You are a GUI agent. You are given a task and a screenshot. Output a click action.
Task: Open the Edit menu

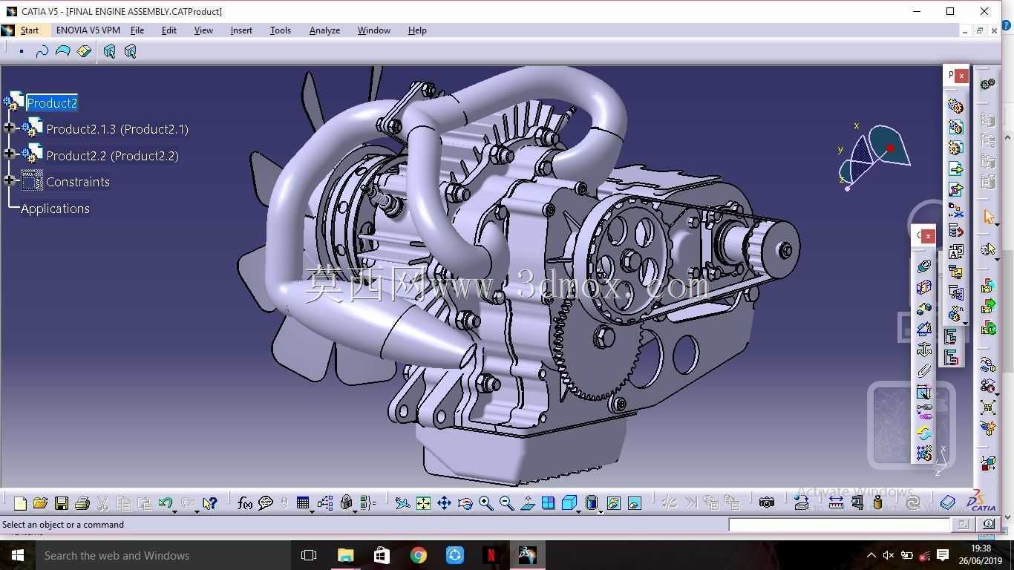169,30
